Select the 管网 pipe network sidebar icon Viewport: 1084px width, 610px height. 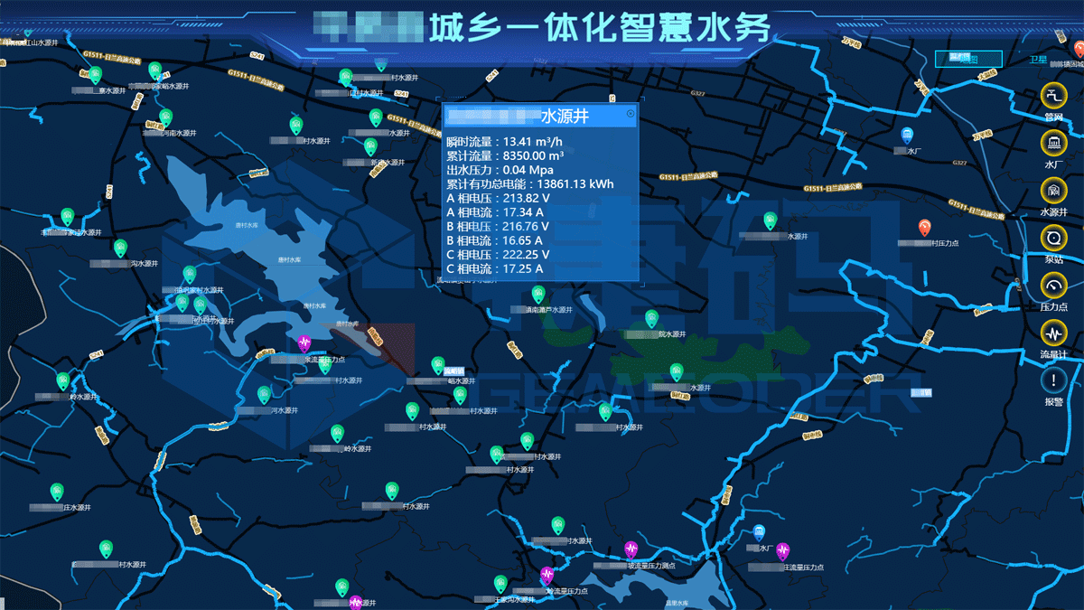pyautogui.click(x=1054, y=95)
